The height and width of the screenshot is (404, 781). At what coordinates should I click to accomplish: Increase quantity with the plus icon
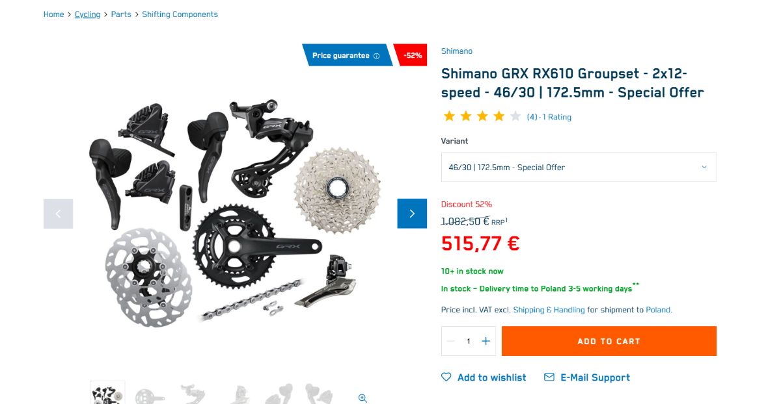(x=486, y=341)
